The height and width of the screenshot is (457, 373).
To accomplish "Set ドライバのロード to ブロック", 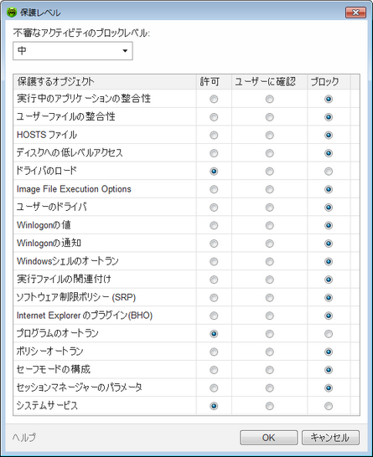I will (329, 172).
